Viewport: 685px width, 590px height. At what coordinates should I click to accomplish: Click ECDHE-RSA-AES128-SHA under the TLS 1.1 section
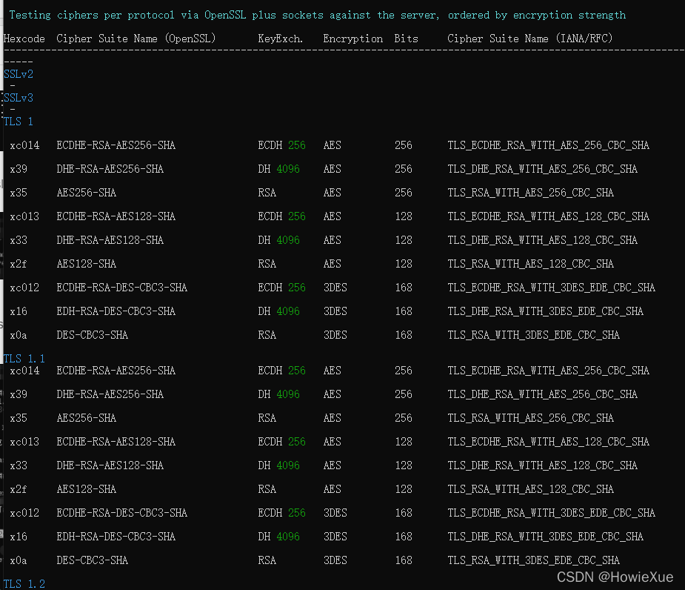(x=116, y=442)
